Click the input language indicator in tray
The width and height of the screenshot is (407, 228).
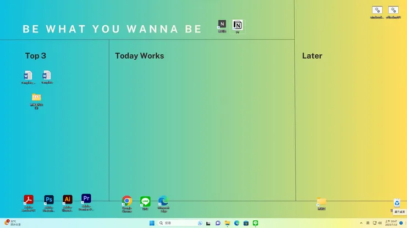tap(368, 223)
